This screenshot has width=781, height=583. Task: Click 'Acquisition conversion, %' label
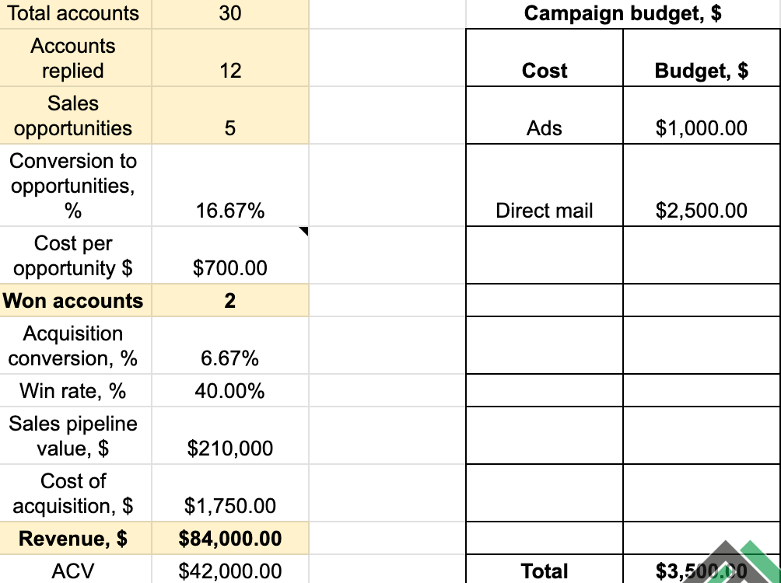click(x=75, y=345)
